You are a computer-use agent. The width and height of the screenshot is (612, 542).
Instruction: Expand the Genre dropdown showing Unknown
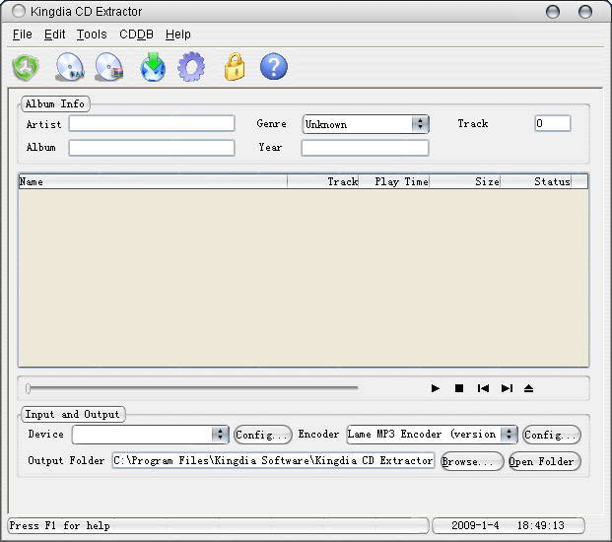[x=421, y=124]
